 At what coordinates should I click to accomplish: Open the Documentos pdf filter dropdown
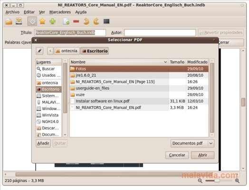click(x=192, y=143)
